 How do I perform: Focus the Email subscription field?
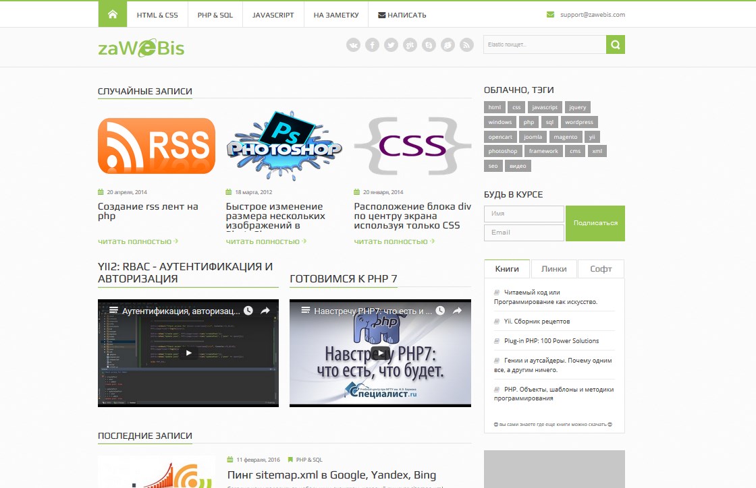(x=524, y=233)
